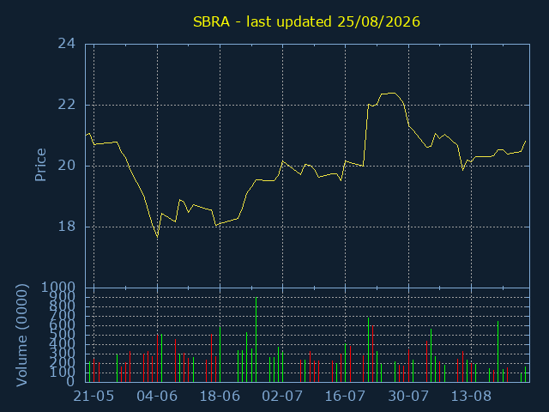The width and height of the screenshot is (549, 412).
Task: Click the 30-07 date axis label
Action: tap(408, 397)
